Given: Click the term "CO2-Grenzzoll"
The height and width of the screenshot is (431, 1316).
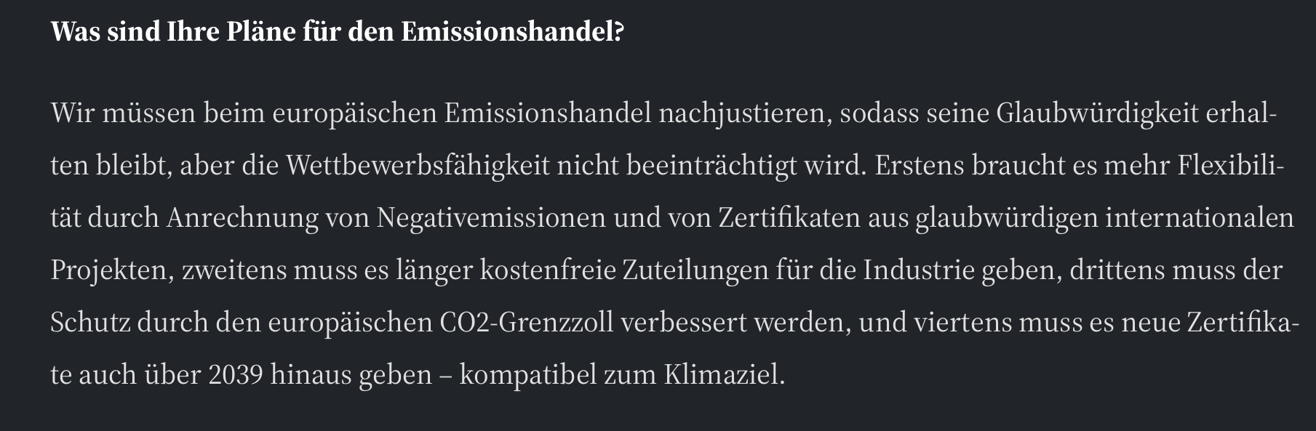Looking at the screenshot, I should pyautogui.click(x=527, y=322).
